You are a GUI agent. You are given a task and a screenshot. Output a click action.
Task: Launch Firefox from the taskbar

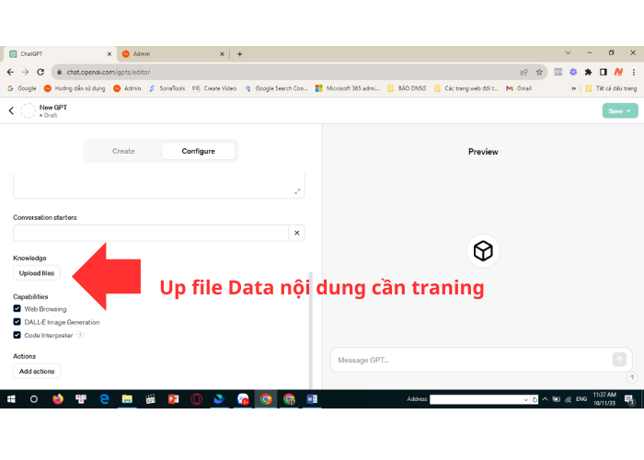(x=58, y=399)
